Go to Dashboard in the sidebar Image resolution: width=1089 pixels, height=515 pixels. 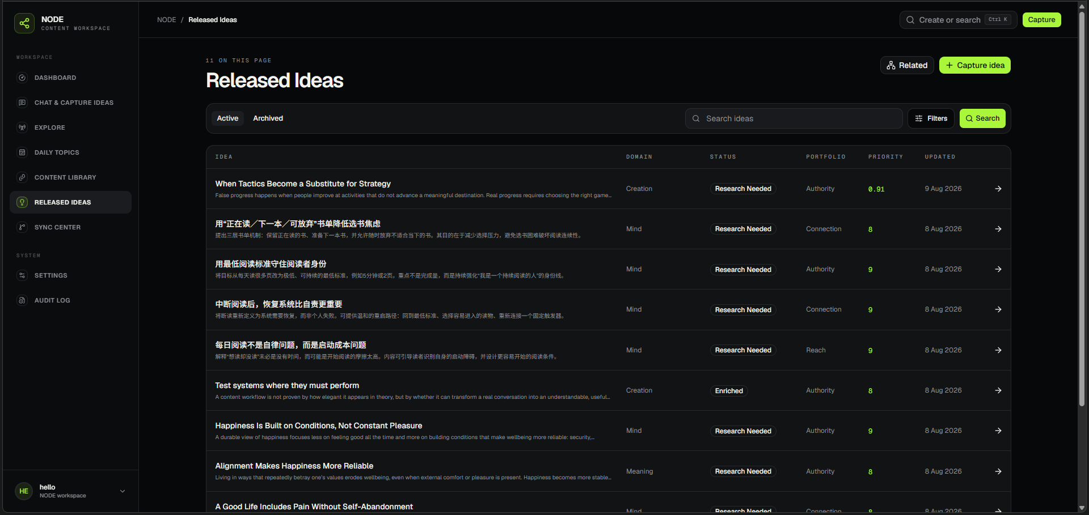(x=70, y=78)
